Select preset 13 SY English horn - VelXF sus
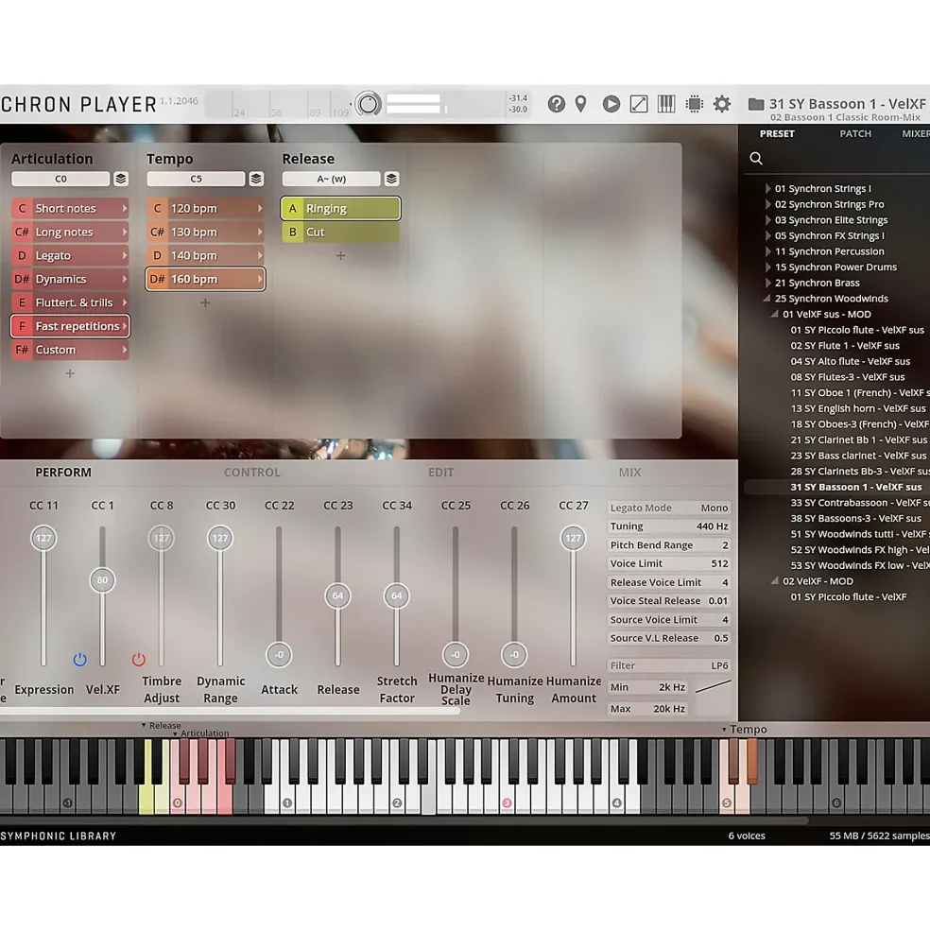 [x=857, y=408]
